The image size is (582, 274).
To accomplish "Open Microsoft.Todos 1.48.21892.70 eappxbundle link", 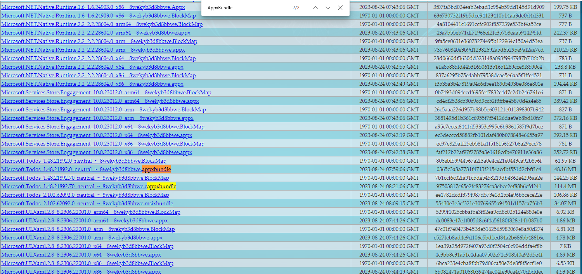I will (x=88, y=186).
